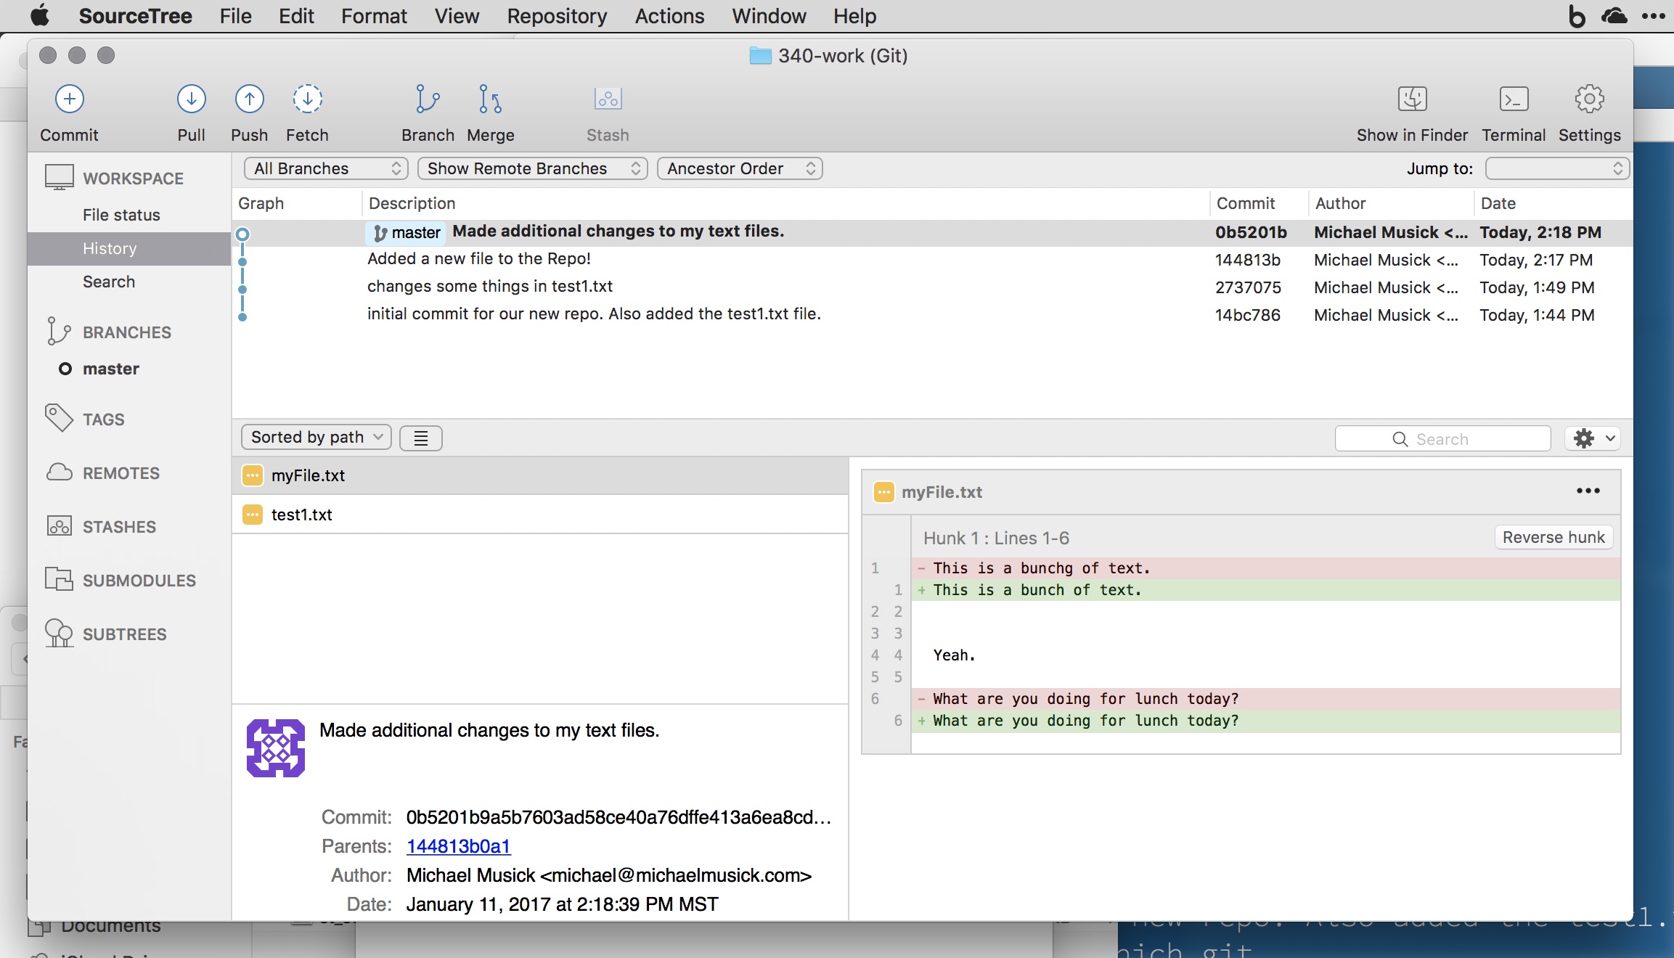Select commit 'changes some things in test1.txt'
This screenshot has width=1674, height=958.
pos(932,287)
